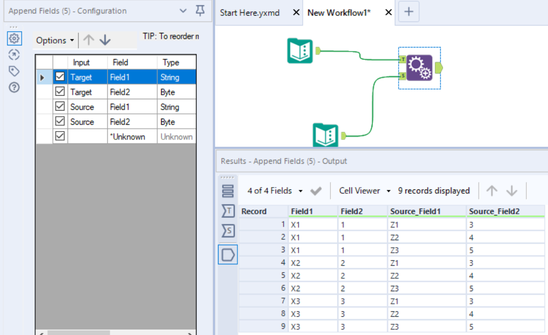Open the Options dropdown
Image resolution: width=548 pixels, height=335 pixels.
pyautogui.click(x=54, y=40)
